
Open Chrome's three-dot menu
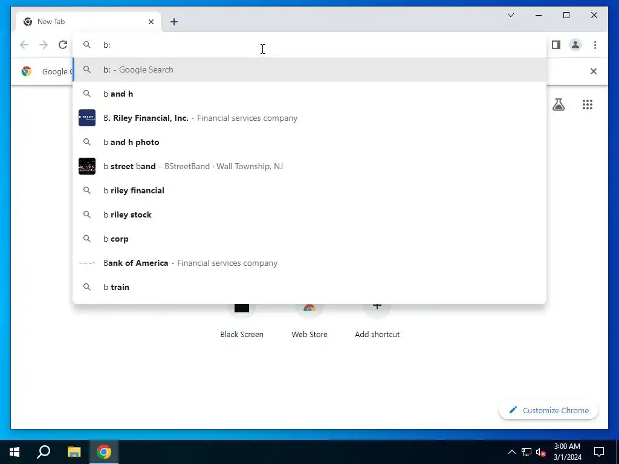point(595,45)
